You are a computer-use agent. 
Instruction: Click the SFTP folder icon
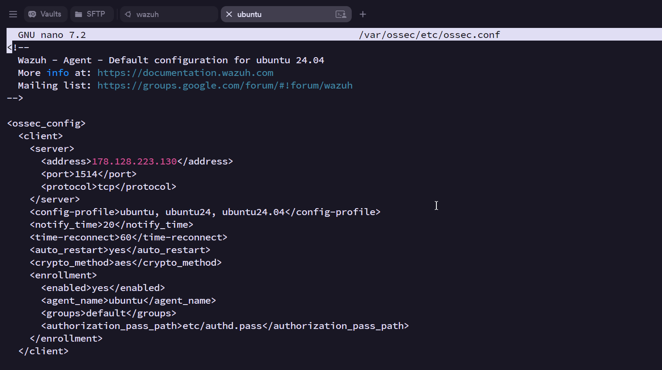[79, 14]
